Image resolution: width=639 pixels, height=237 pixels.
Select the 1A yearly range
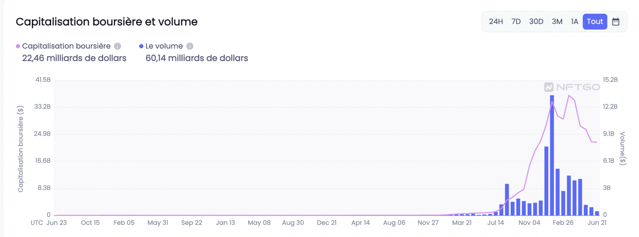(x=574, y=21)
